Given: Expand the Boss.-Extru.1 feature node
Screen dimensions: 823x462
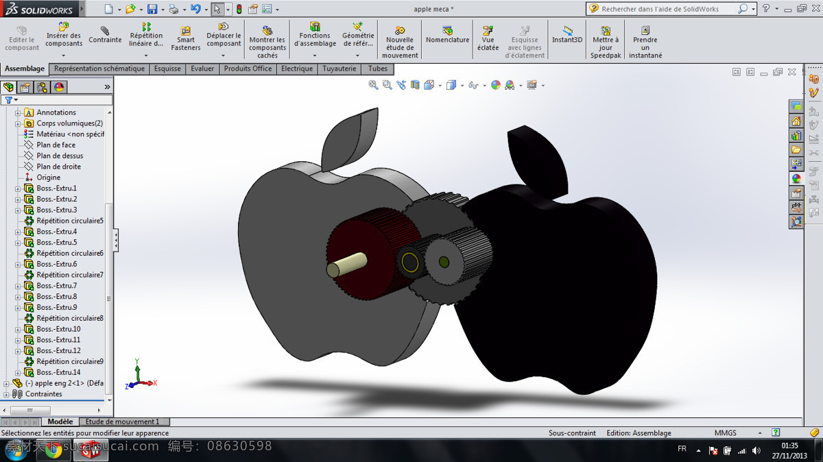Looking at the screenshot, I should point(18,189).
